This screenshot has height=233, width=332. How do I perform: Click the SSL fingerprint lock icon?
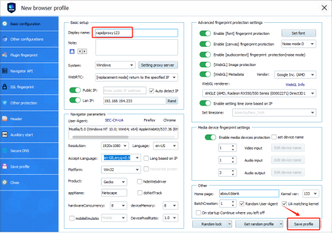point(5,86)
